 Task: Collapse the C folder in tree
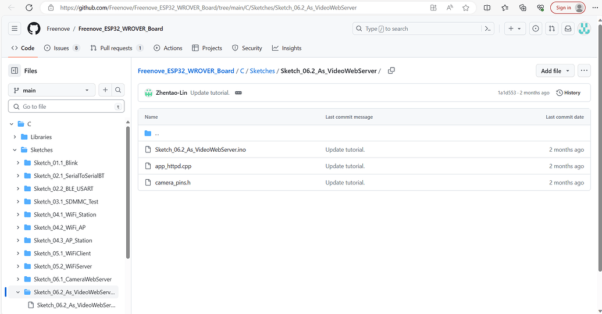point(12,124)
